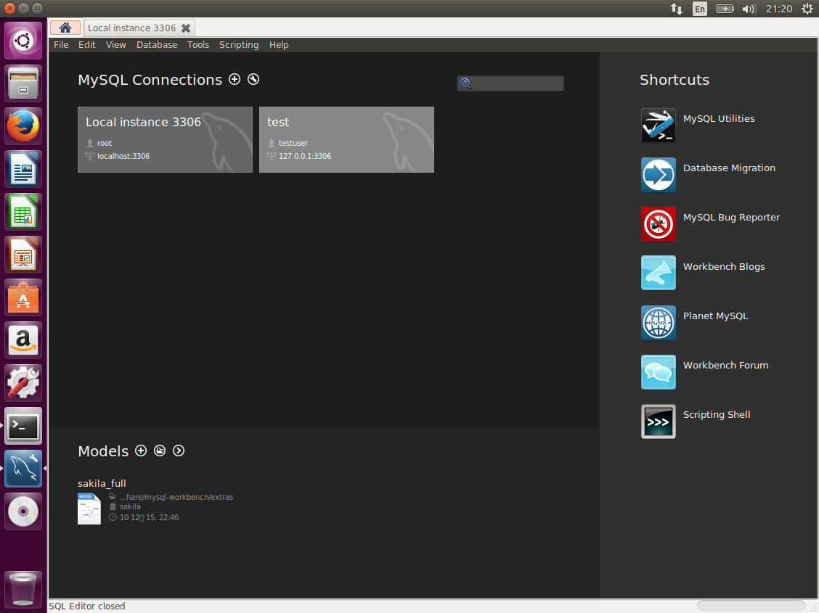Open the session gear menu
819x613 pixels.
[807, 9]
